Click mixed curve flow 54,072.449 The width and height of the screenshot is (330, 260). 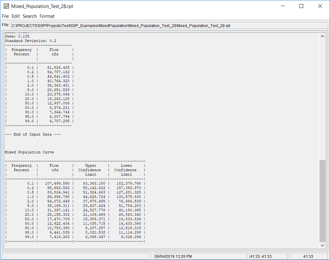tap(58, 201)
